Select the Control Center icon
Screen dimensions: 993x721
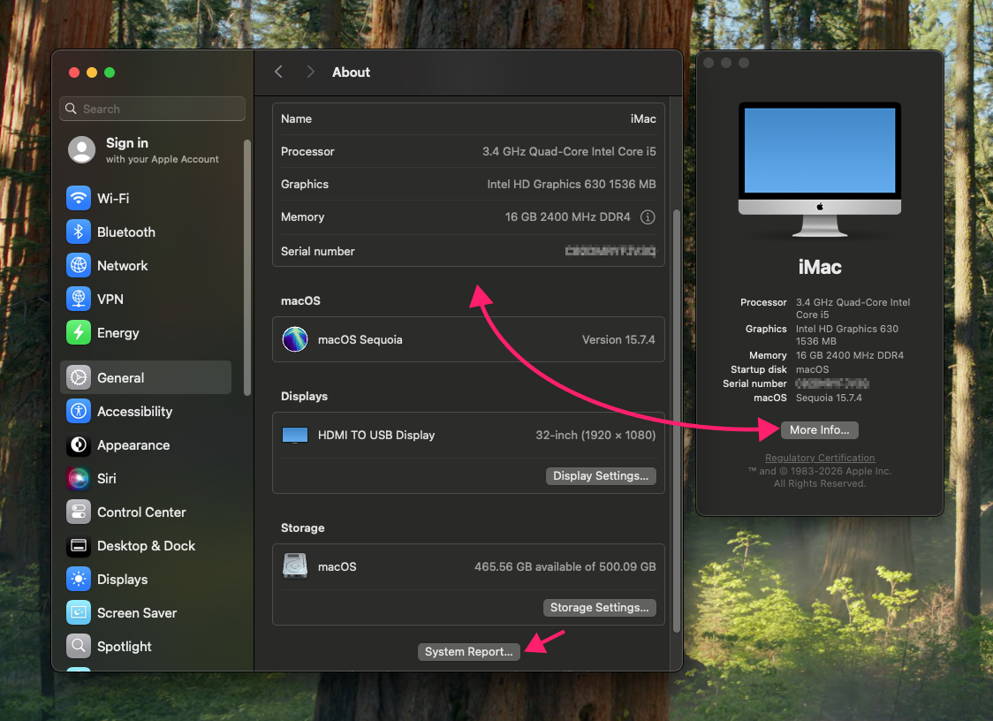pos(79,512)
